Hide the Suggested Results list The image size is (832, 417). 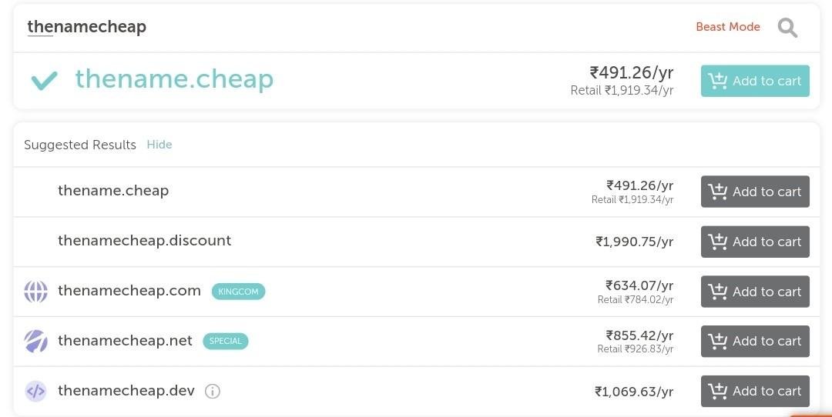click(159, 145)
